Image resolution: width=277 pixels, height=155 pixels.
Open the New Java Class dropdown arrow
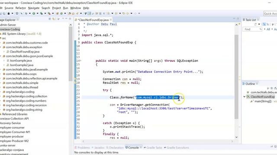tap(65, 13)
